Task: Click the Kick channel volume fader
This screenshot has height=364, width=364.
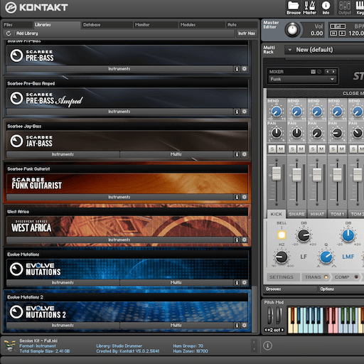Action: [x=277, y=173]
